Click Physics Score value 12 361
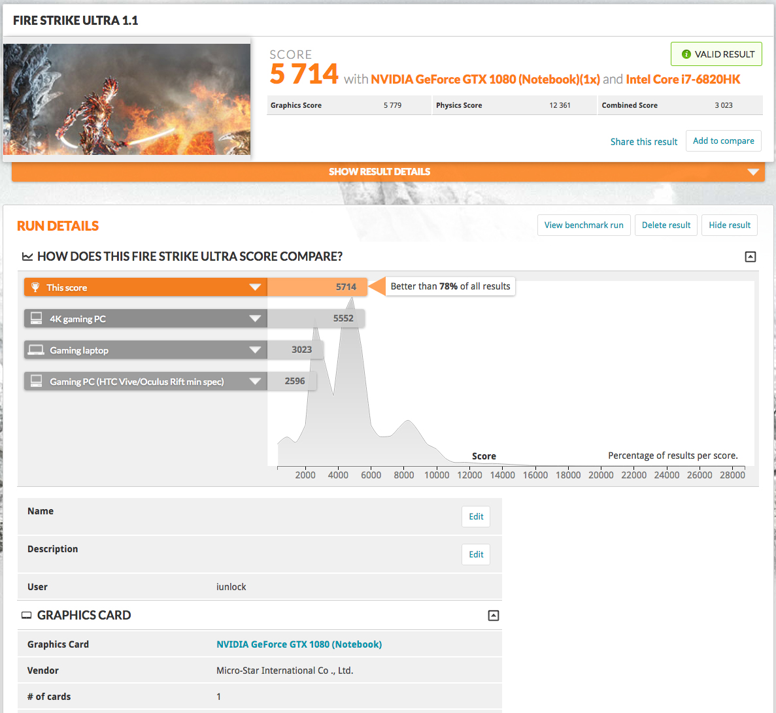The image size is (776, 713). (x=560, y=105)
